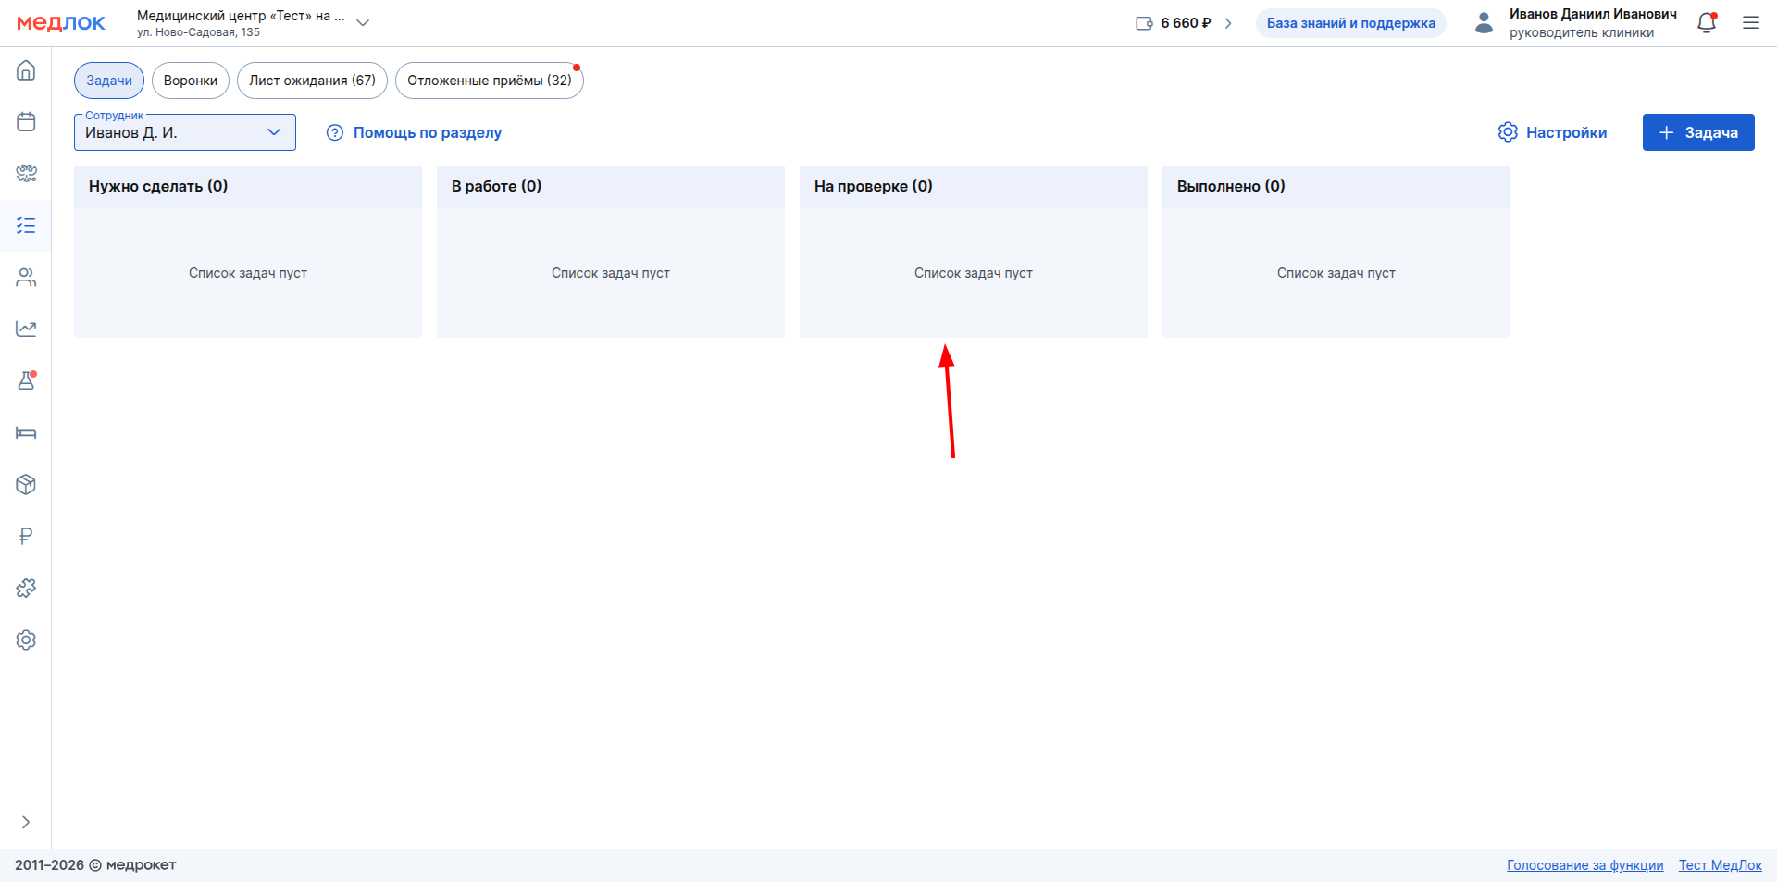Open the warehouse box icon
The image size is (1777, 882).
26,485
